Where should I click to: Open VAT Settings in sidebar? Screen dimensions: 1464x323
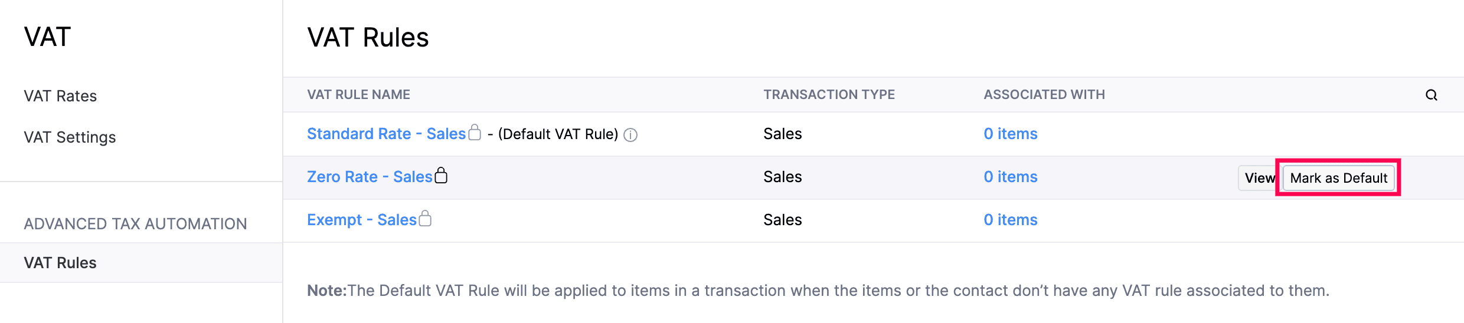click(x=70, y=137)
